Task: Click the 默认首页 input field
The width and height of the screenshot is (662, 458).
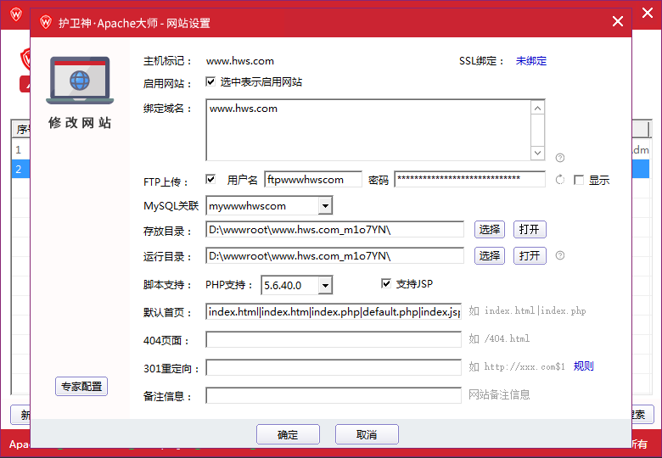Action: pyautogui.click(x=333, y=311)
